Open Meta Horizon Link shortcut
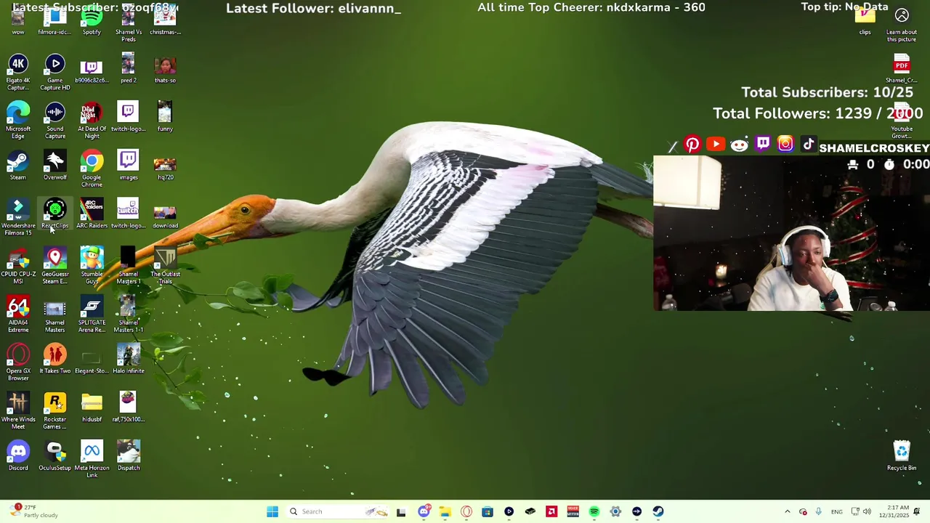 click(x=92, y=460)
